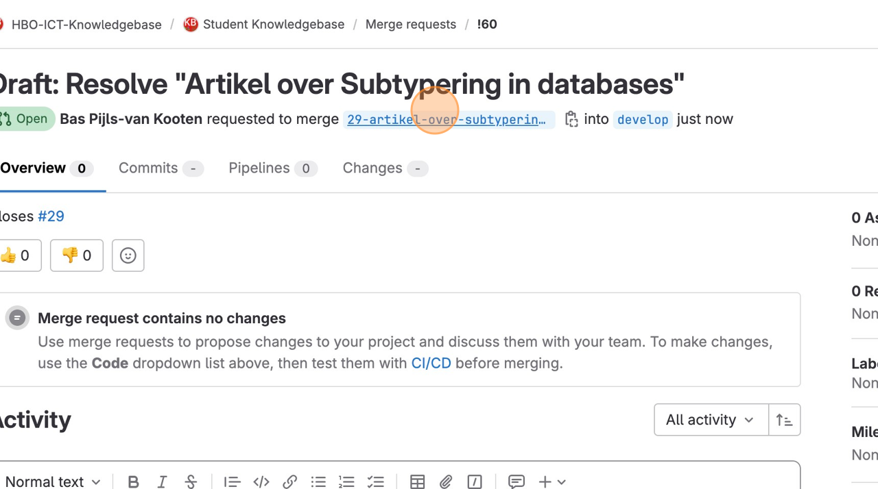Switch to the Commits tab

pos(161,168)
